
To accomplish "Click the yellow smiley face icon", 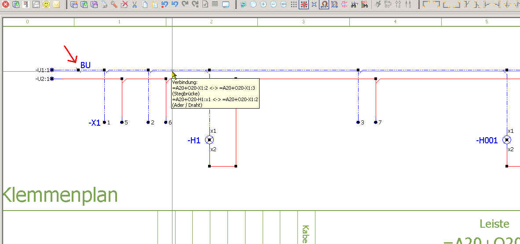I will [46, 5].
